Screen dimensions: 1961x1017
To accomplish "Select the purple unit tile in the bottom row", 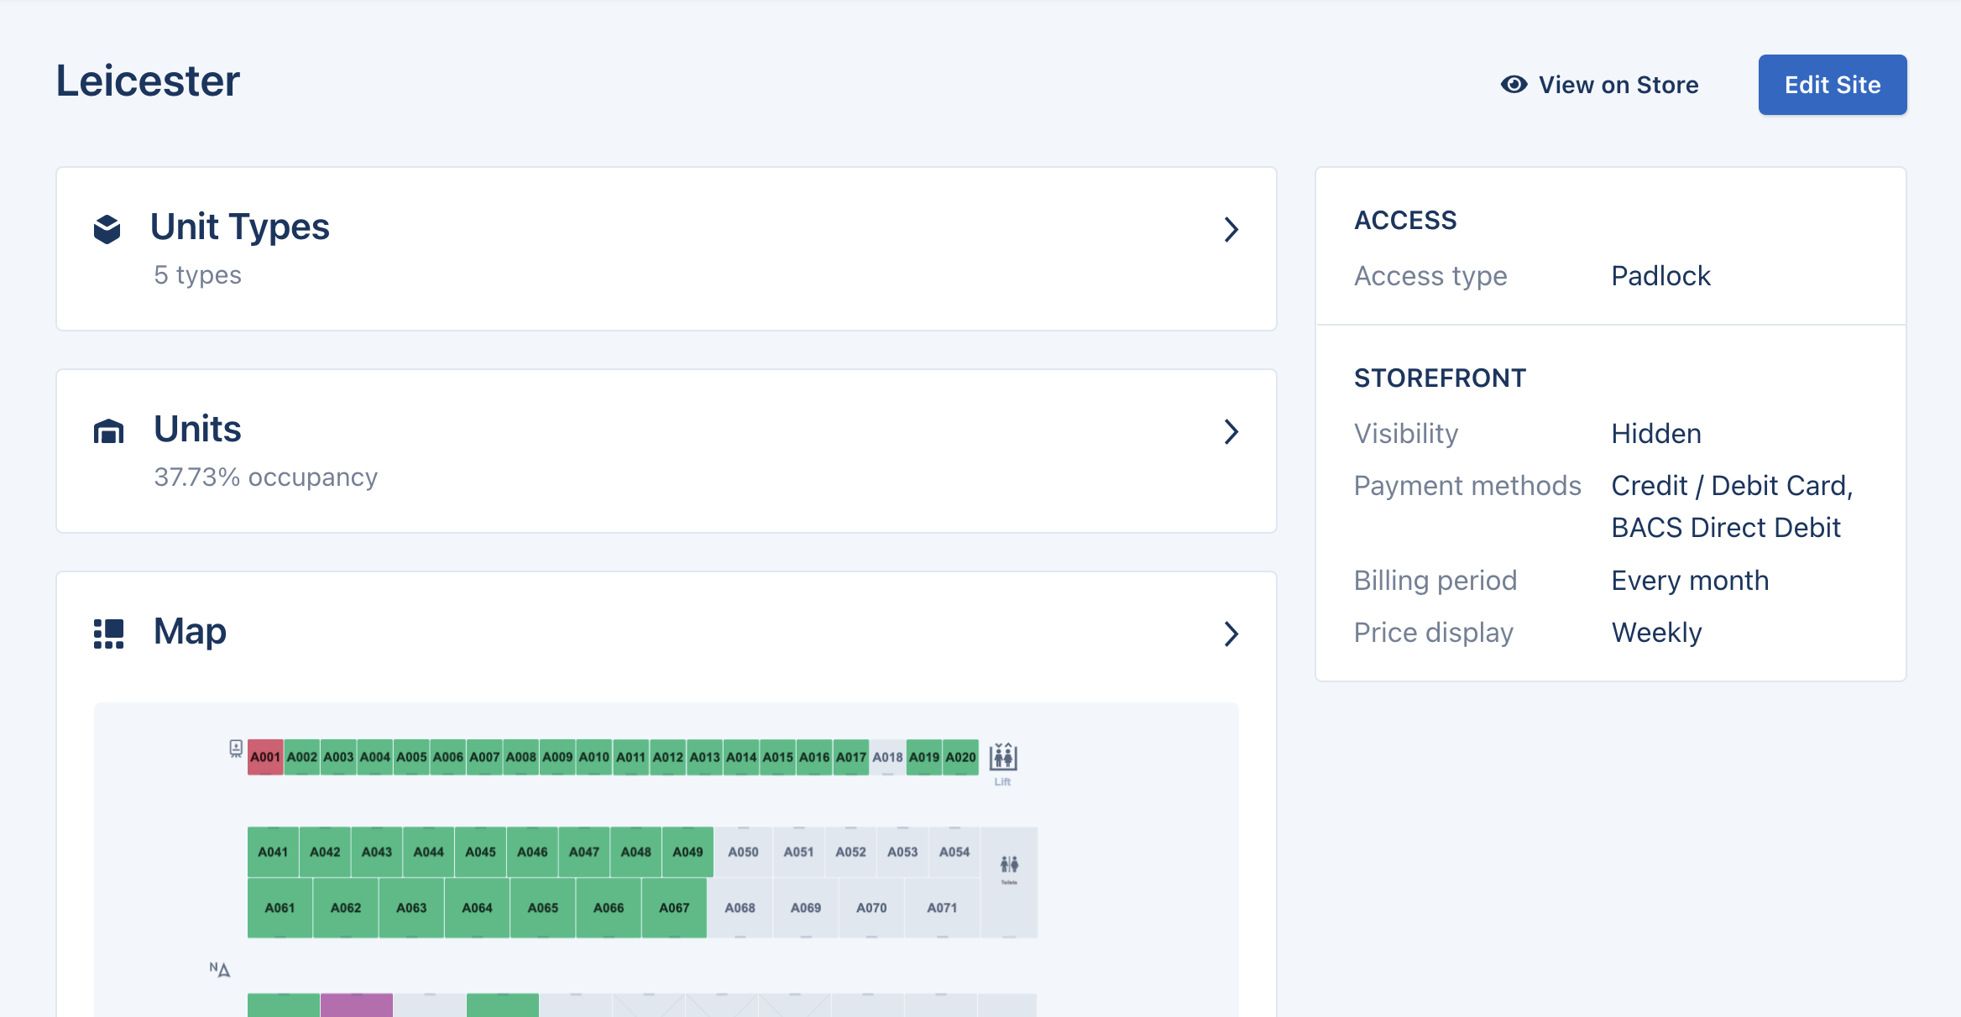I will [357, 1004].
